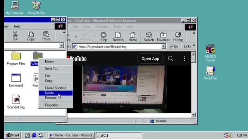
Task: Click Forward in Internet Explorer toolbar
Action: 86,37
